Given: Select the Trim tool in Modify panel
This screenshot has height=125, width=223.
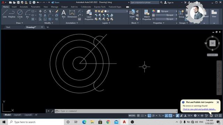Looking at the screenshot, I should tap(50, 11).
